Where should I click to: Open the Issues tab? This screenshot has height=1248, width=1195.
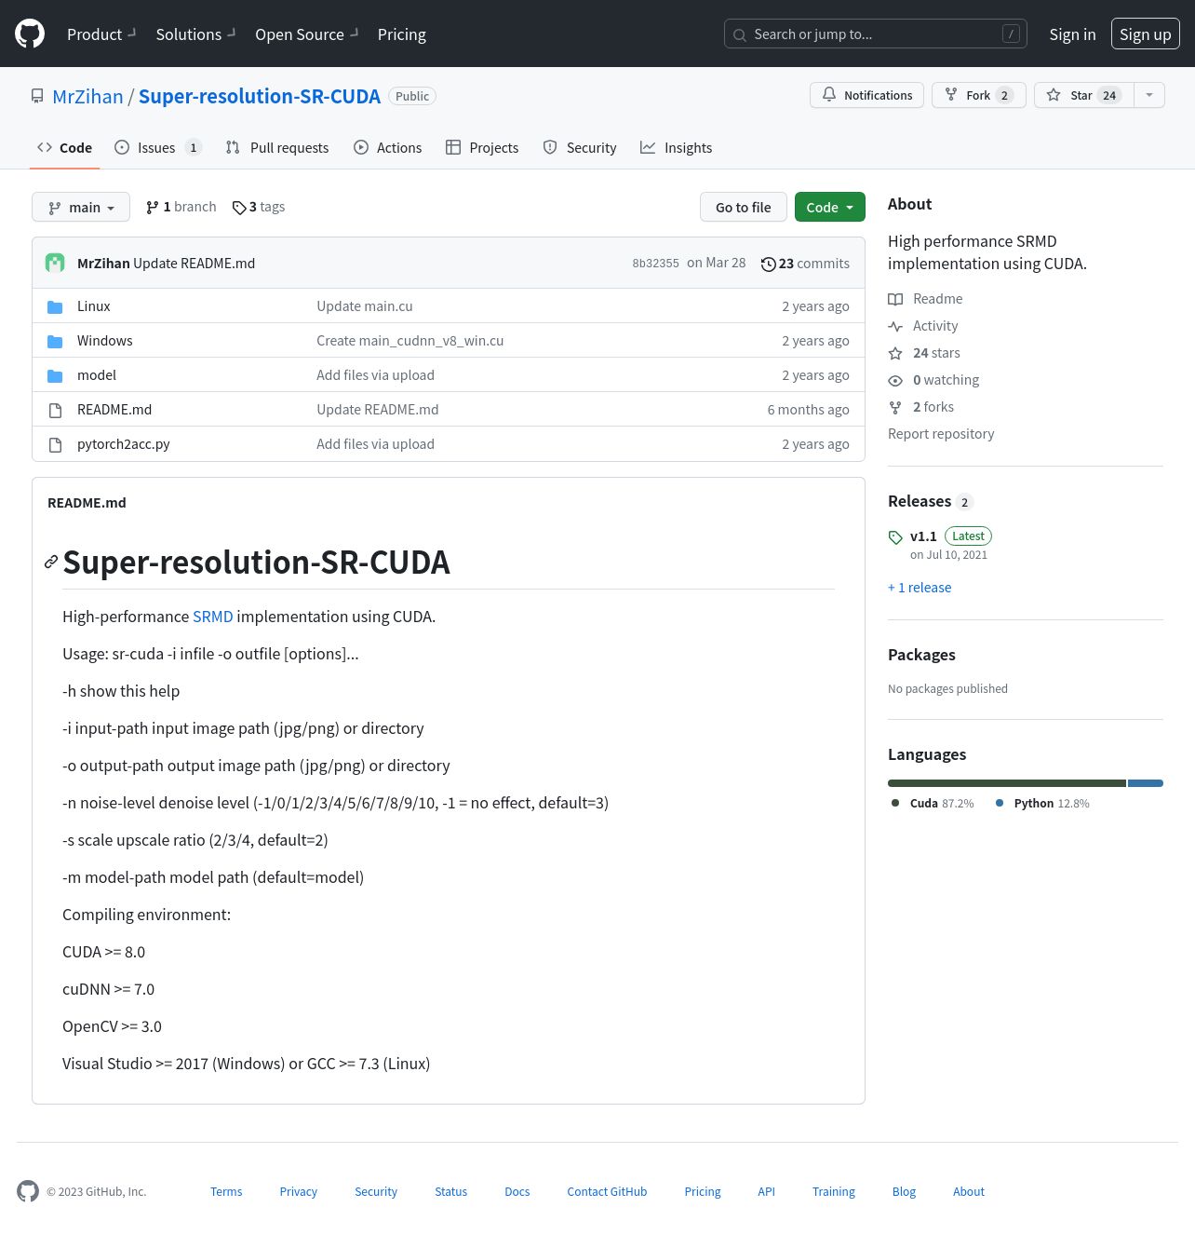[157, 147]
